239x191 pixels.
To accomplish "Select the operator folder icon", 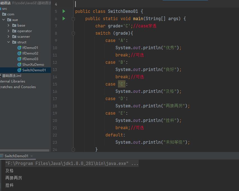I will tap(14, 31).
